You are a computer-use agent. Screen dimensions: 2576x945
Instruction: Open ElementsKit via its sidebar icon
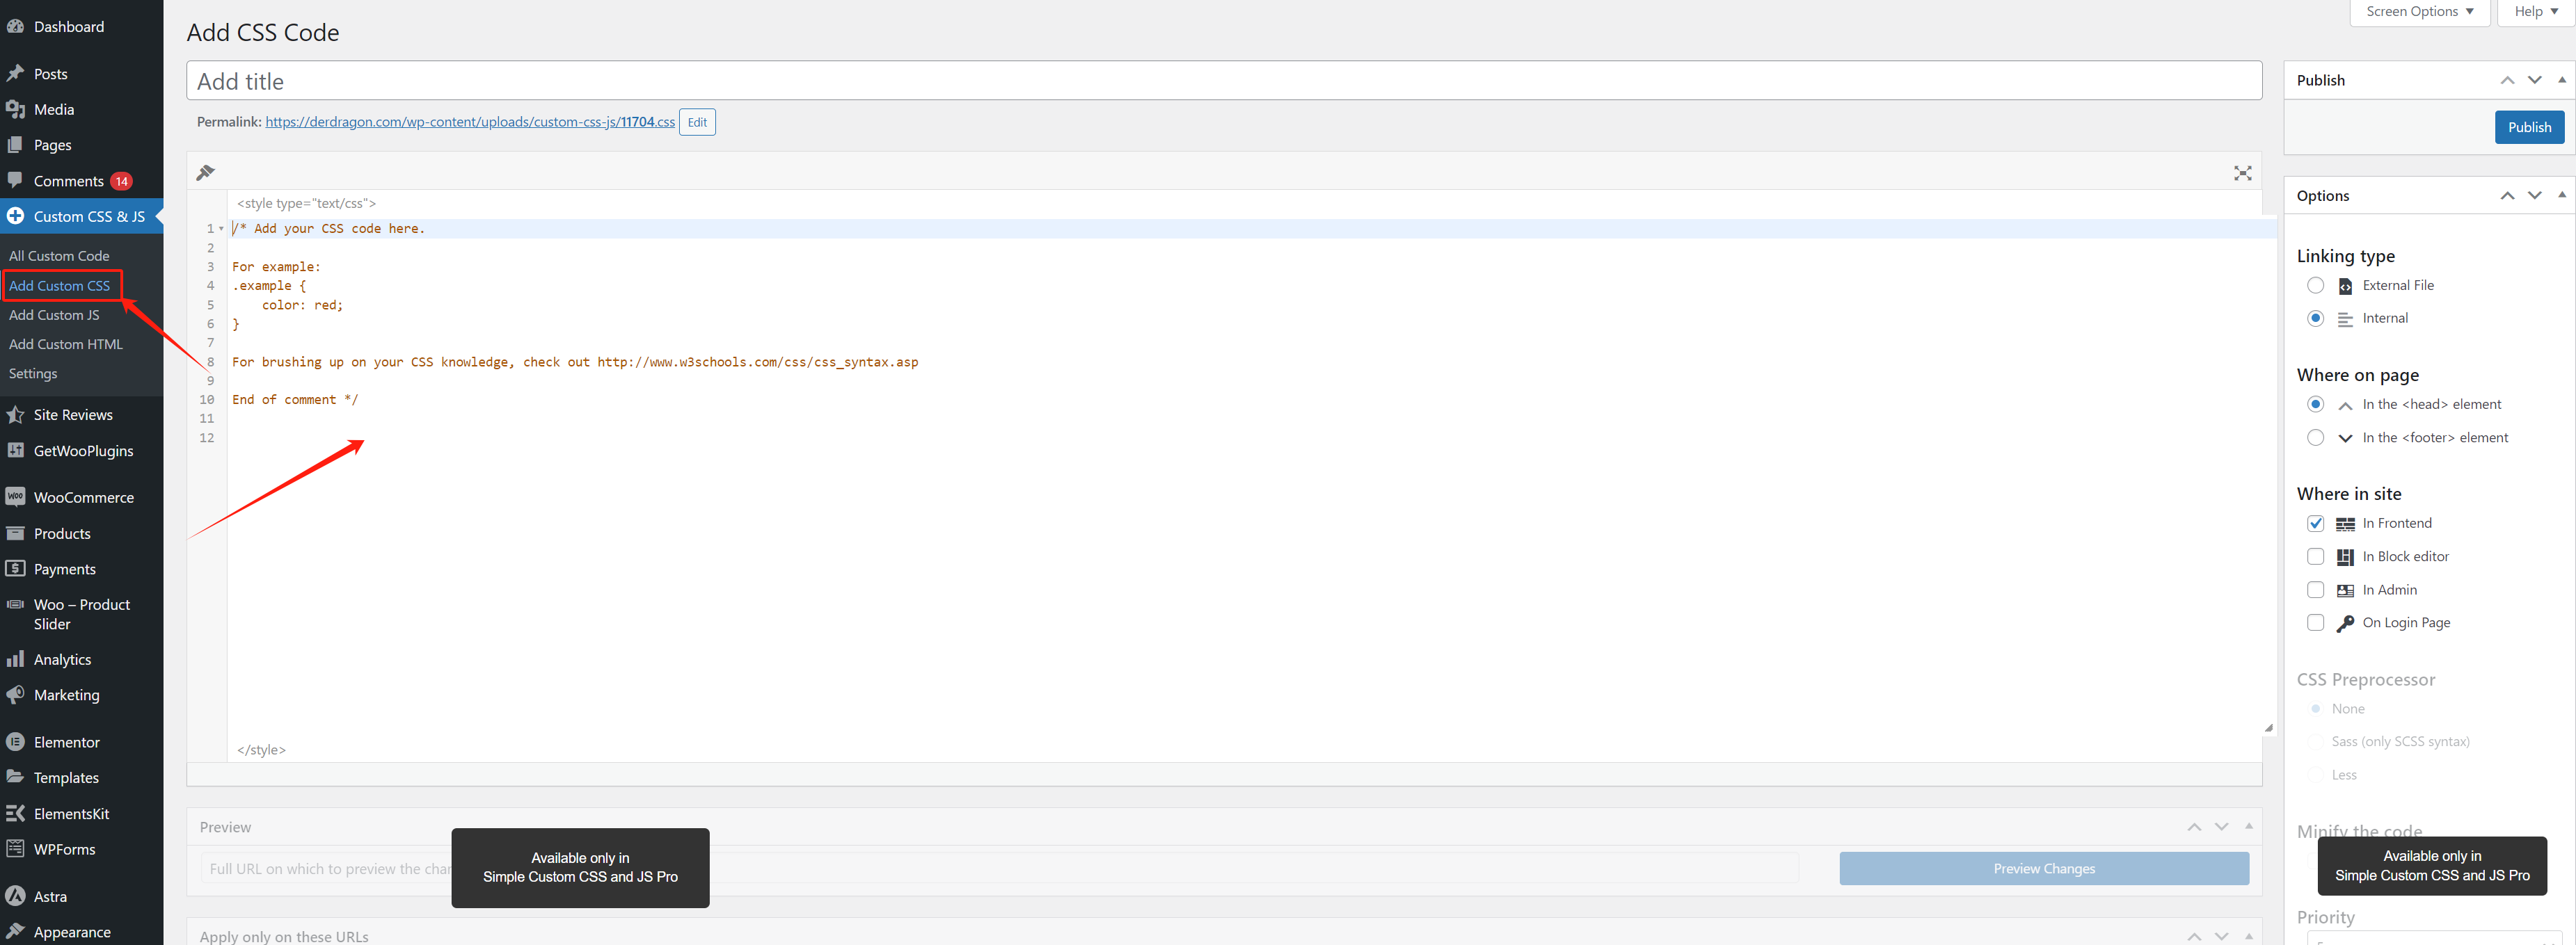pos(16,813)
